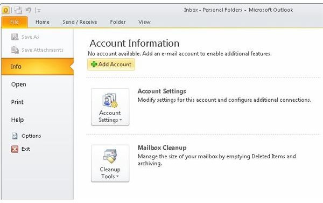Click the Send/Receive quick access icon
This screenshot has height=203, width=323.
(x=18, y=10)
